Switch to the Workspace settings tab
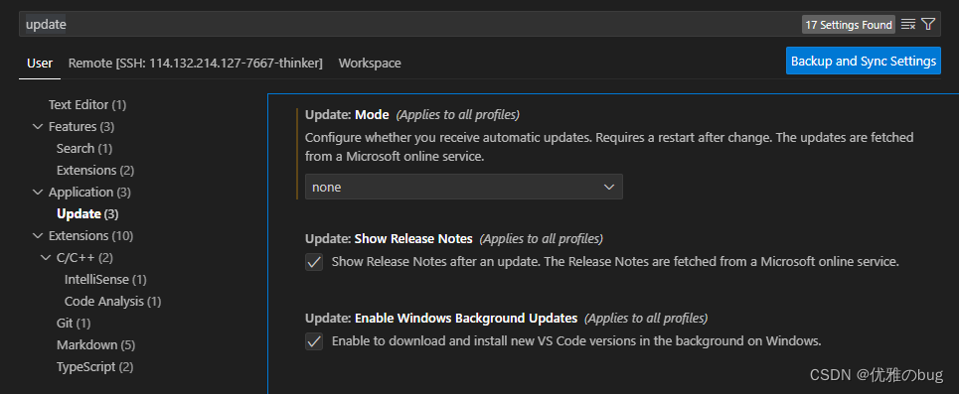This screenshot has height=394, width=959. (370, 63)
